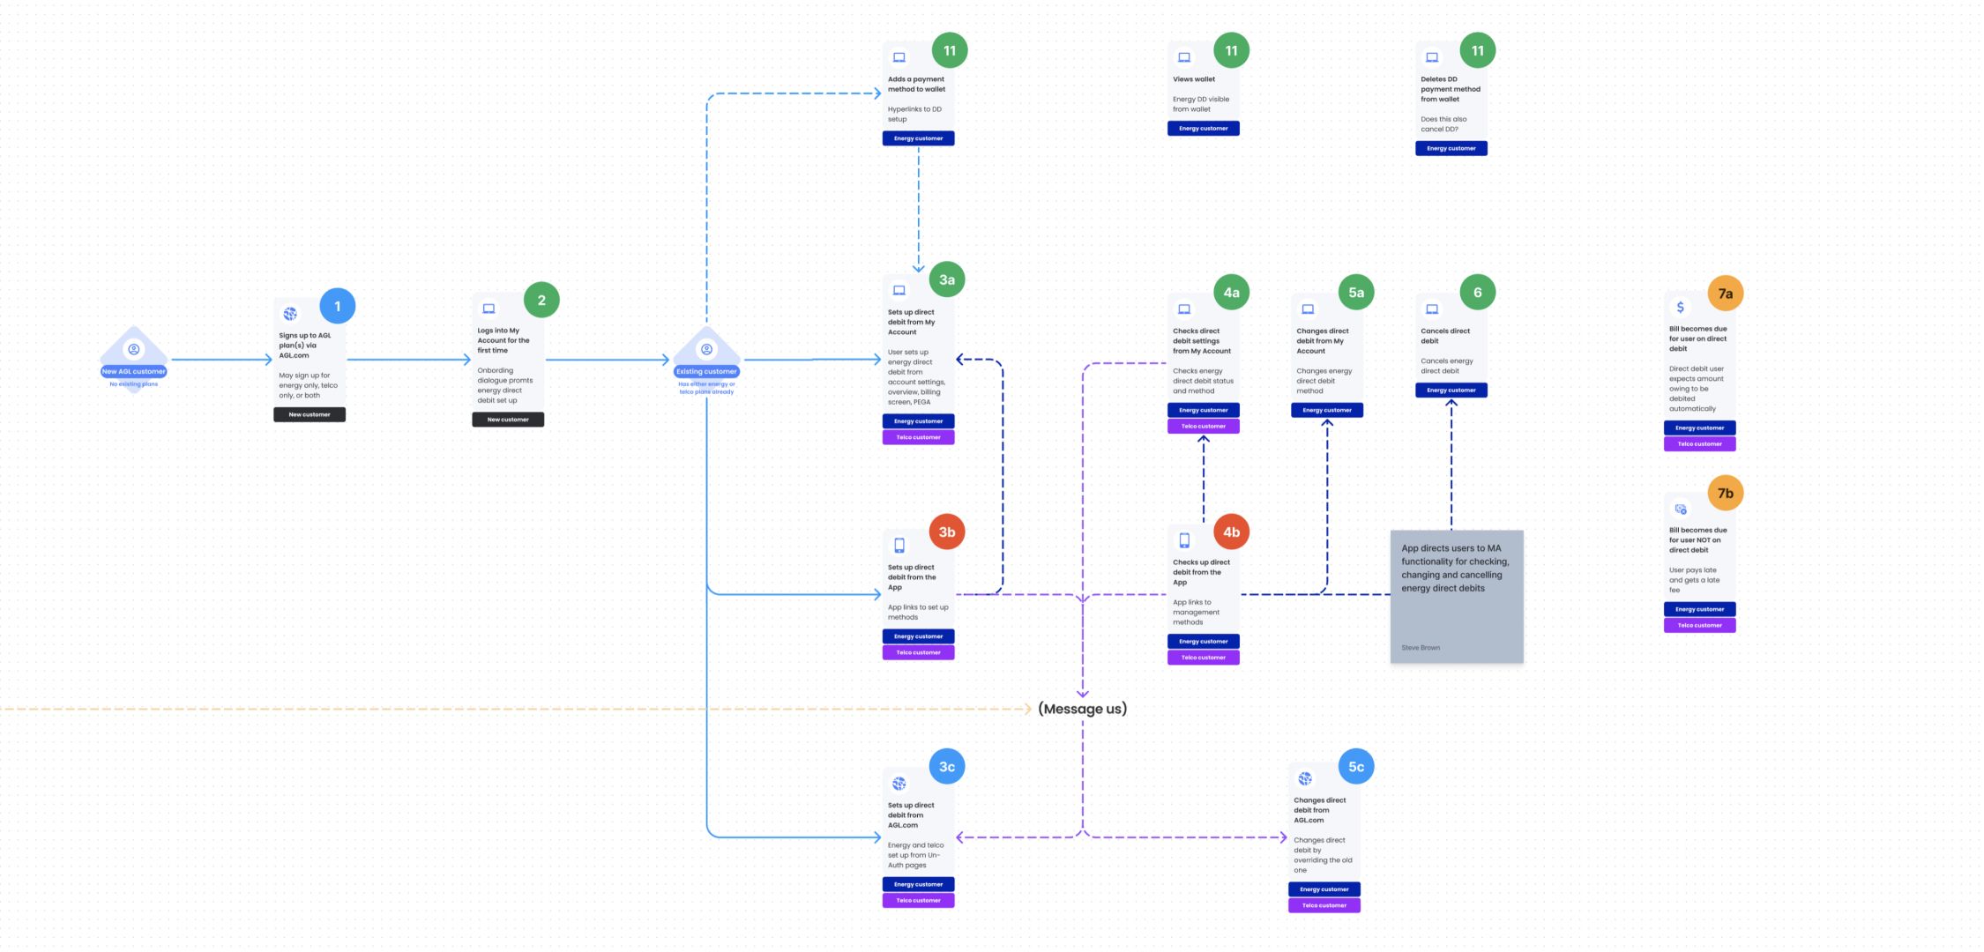Click the mobile phone icon on card 4b
The width and height of the screenshot is (1984, 952).
[x=1184, y=540]
